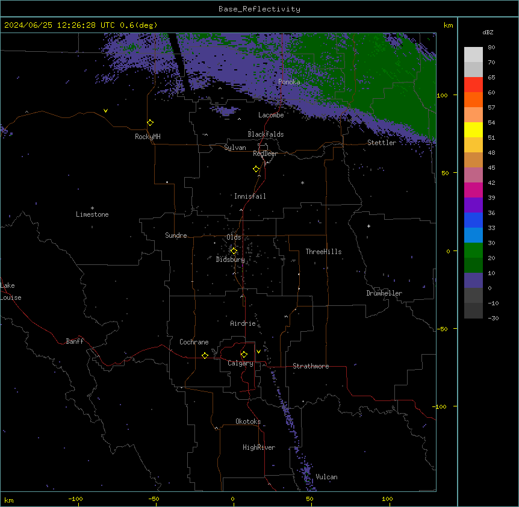Click the ThreeHills label
This screenshot has width=519, height=507.
click(x=323, y=252)
